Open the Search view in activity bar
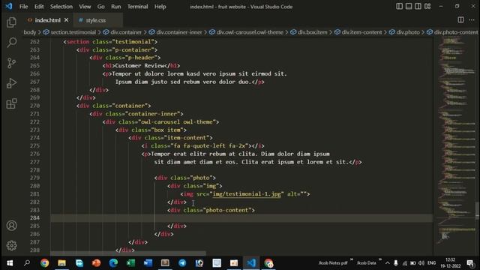Screen dimensions: 480x270 [x=11, y=42]
